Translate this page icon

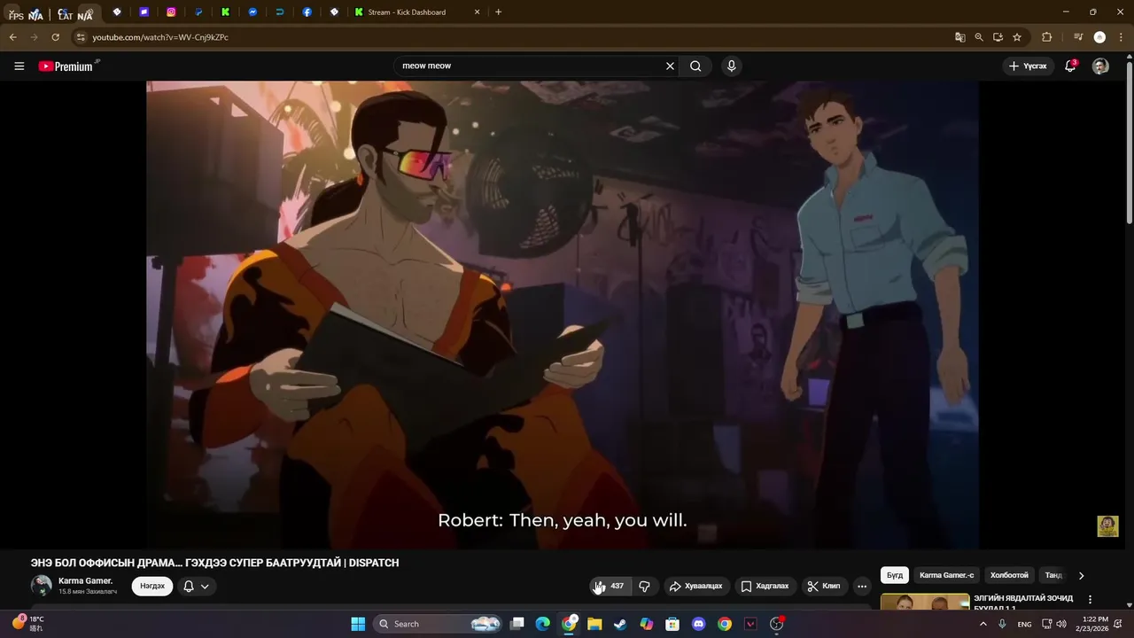[x=959, y=37]
